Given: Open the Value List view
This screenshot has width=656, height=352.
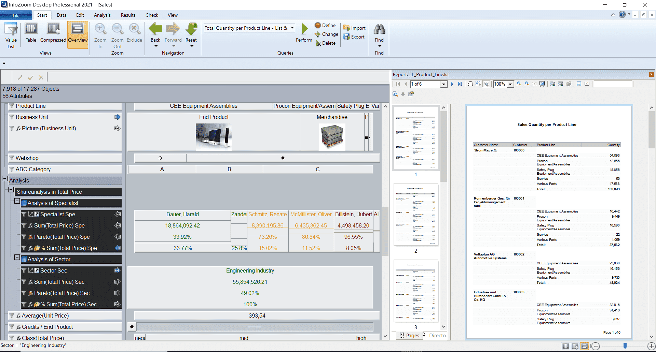Looking at the screenshot, I should coord(11,35).
